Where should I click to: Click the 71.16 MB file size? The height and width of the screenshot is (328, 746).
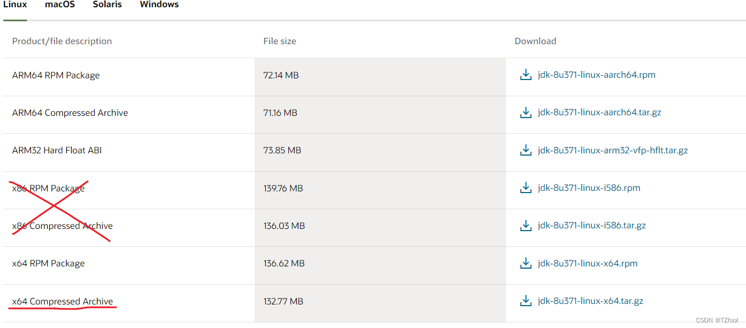(280, 113)
